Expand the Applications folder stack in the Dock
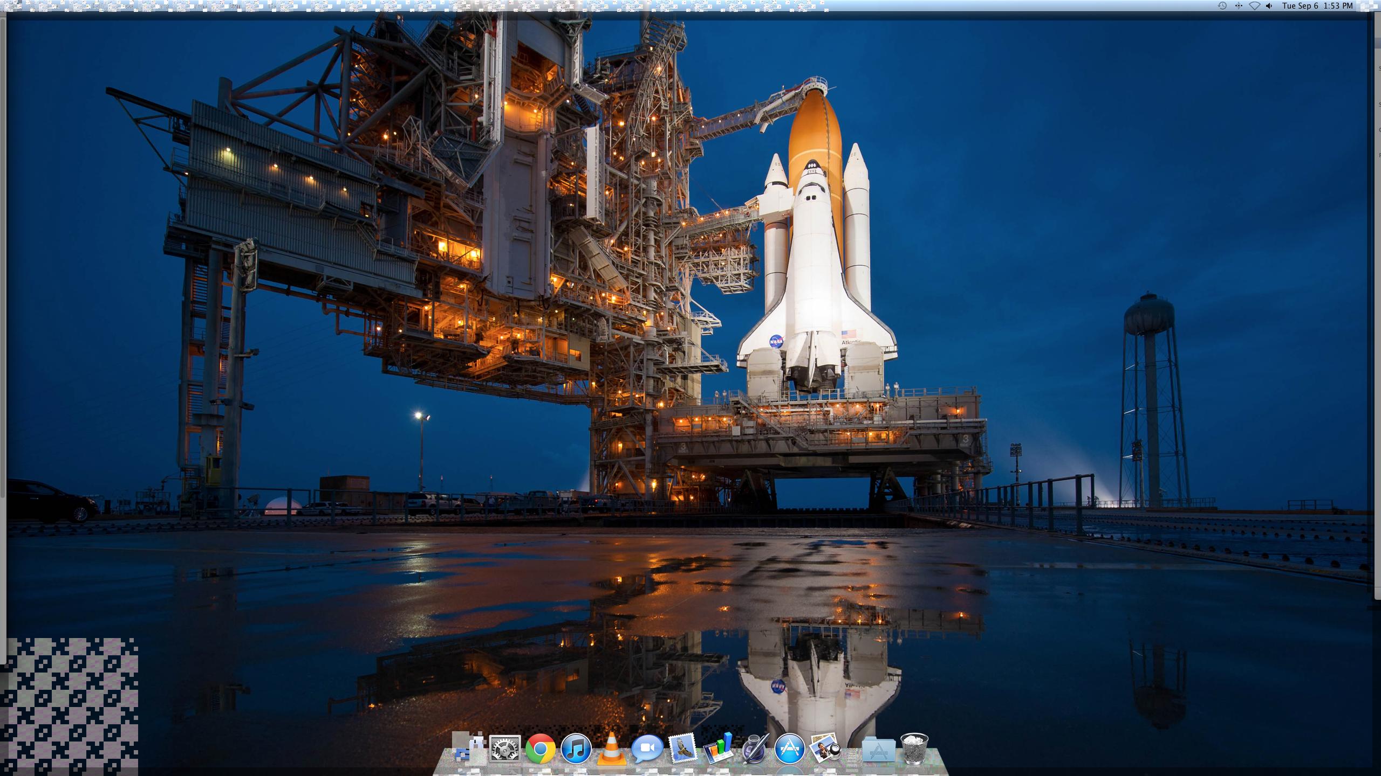The height and width of the screenshot is (776, 1381). 878,750
